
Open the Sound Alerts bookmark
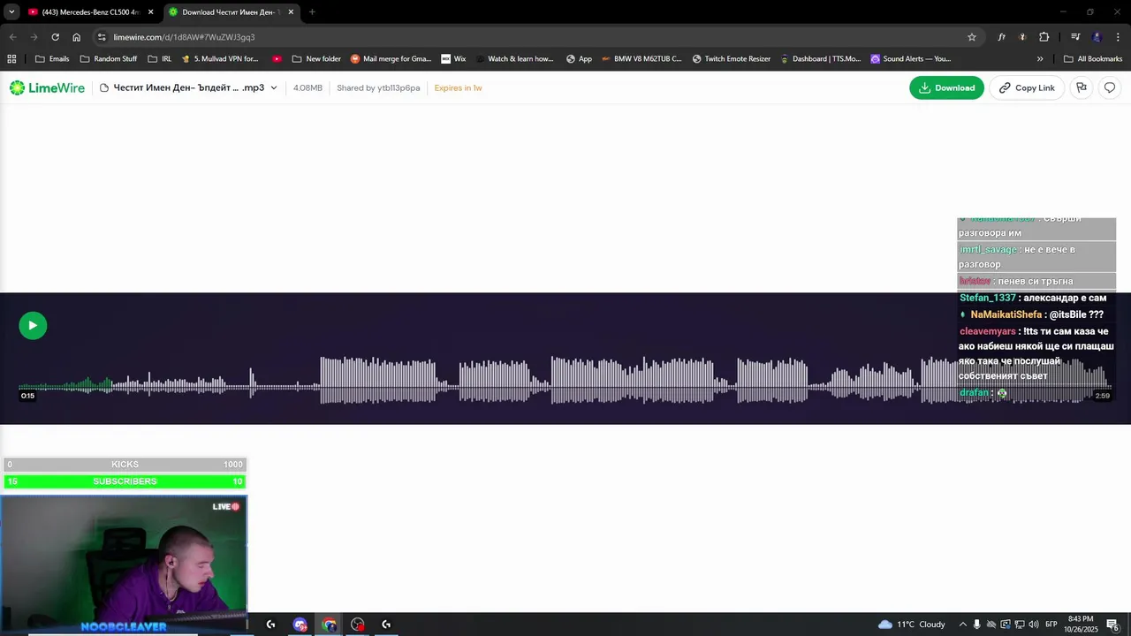911,59
